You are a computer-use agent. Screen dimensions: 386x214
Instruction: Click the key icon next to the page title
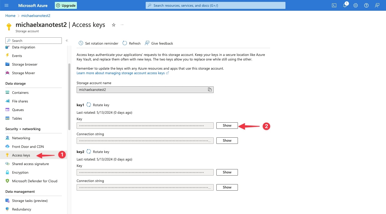click(9, 27)
